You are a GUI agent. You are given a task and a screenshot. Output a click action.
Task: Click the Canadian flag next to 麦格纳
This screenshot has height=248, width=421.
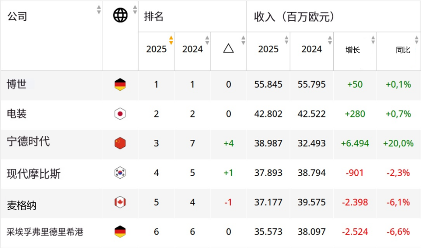pyautogui.click(x=120, y=202)
